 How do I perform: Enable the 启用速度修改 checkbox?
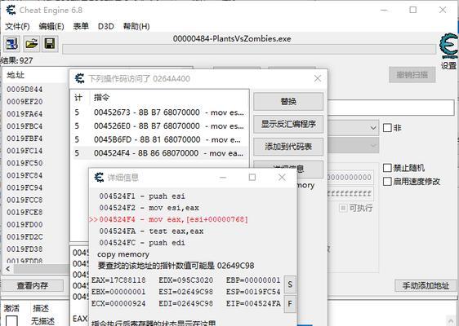point(387,182)
